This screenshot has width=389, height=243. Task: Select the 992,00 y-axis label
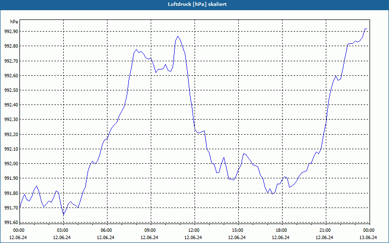[x=11, y=164]
